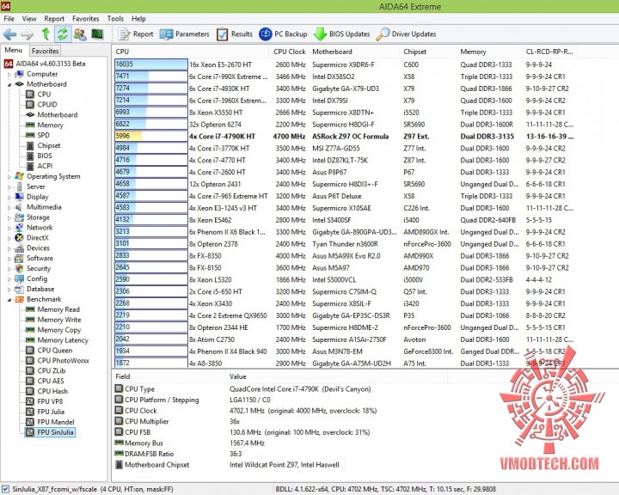Select the Chipset tree item
This screenshot has height=495, width=619.
tap(49, 145)
